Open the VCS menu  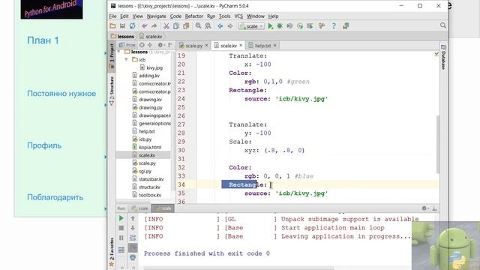238,16
